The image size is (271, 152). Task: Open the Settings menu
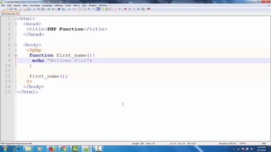58,5
